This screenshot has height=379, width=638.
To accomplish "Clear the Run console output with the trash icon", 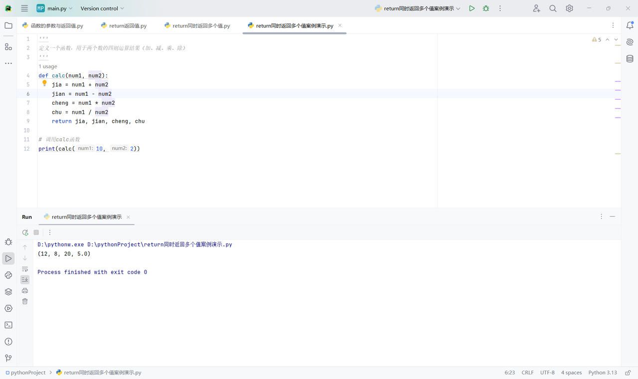I will 24,301.
